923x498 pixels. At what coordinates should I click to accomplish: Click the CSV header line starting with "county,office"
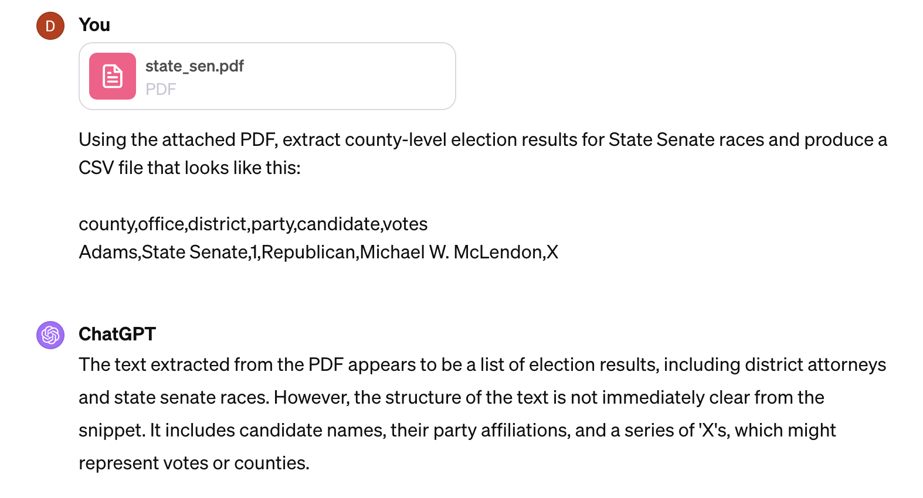point(253,224)
